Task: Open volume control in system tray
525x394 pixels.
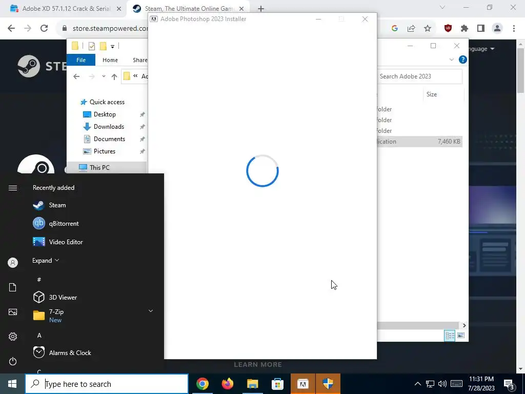Action: click(442, 384)
